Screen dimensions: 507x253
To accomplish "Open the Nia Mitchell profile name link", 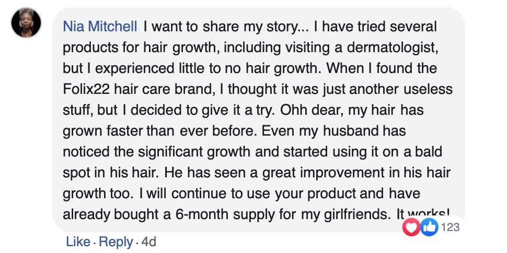I will coord(100,26).
